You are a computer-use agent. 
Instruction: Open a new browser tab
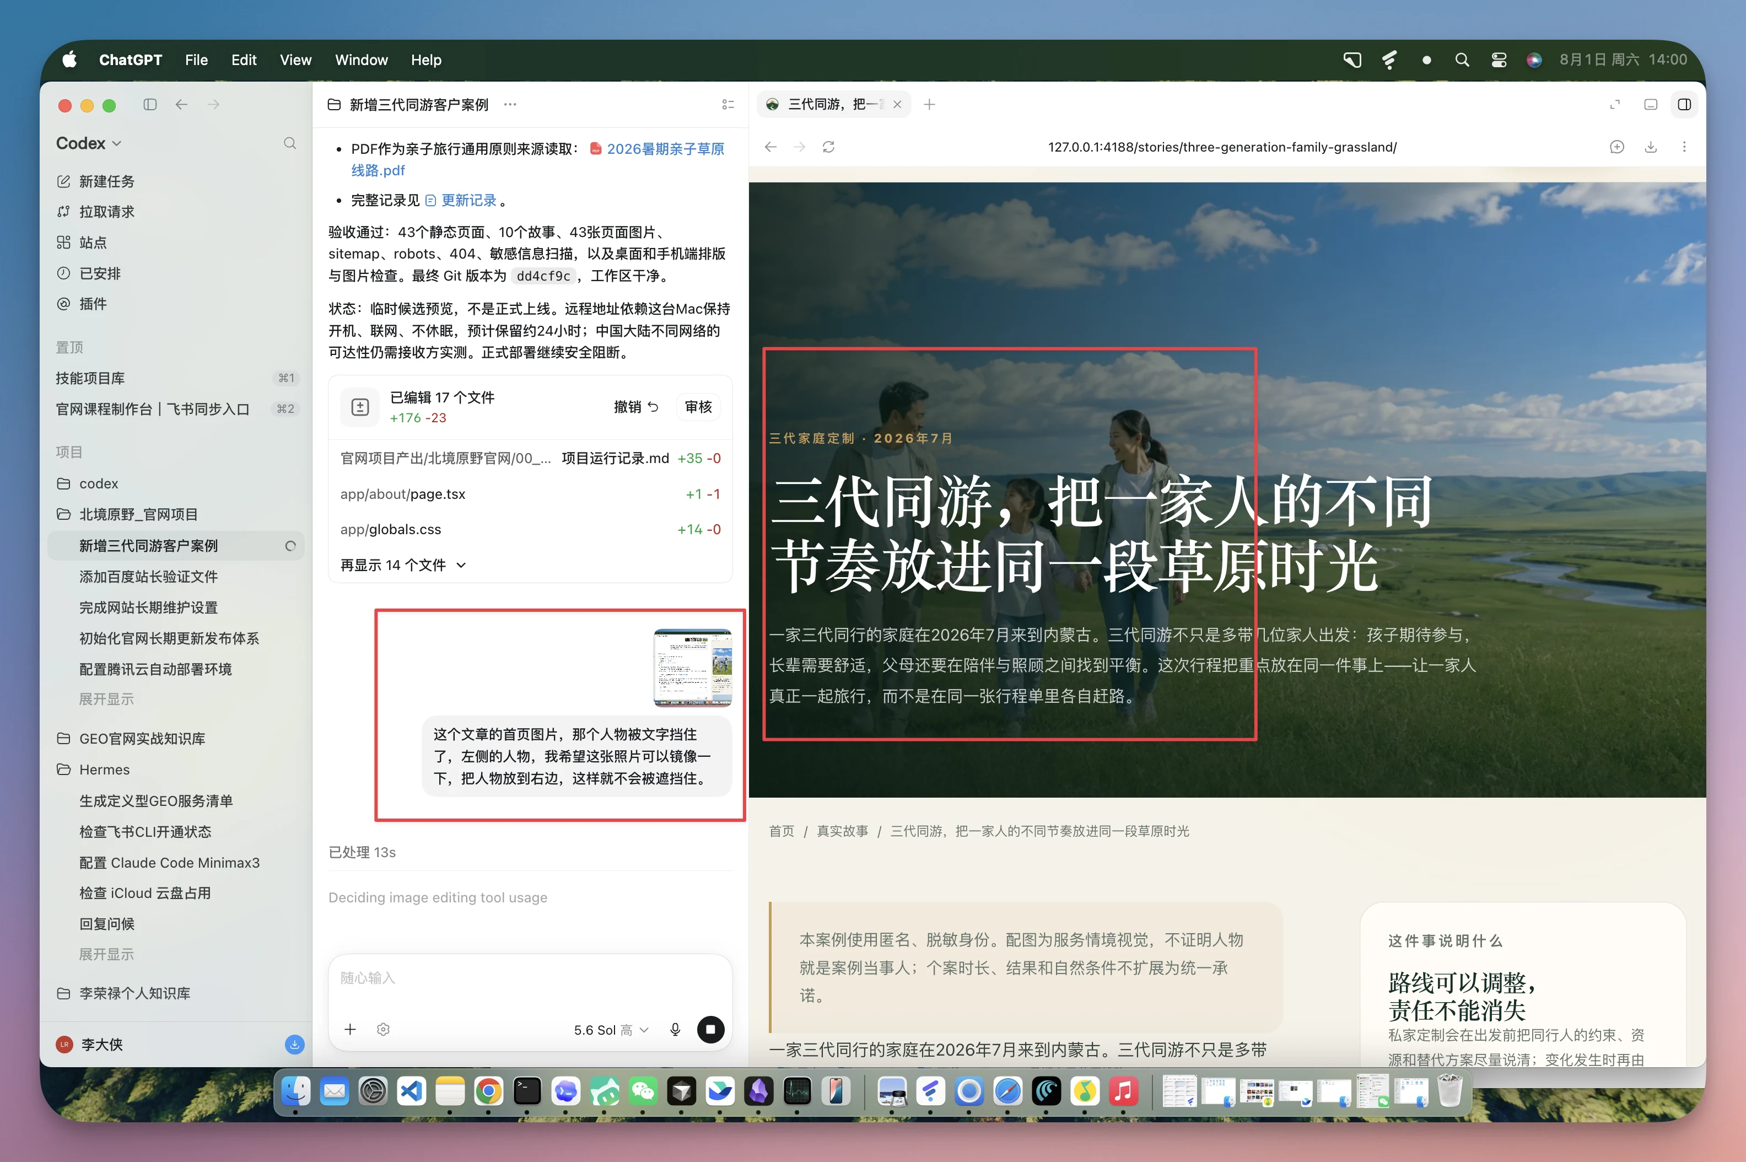coord(929,105)
